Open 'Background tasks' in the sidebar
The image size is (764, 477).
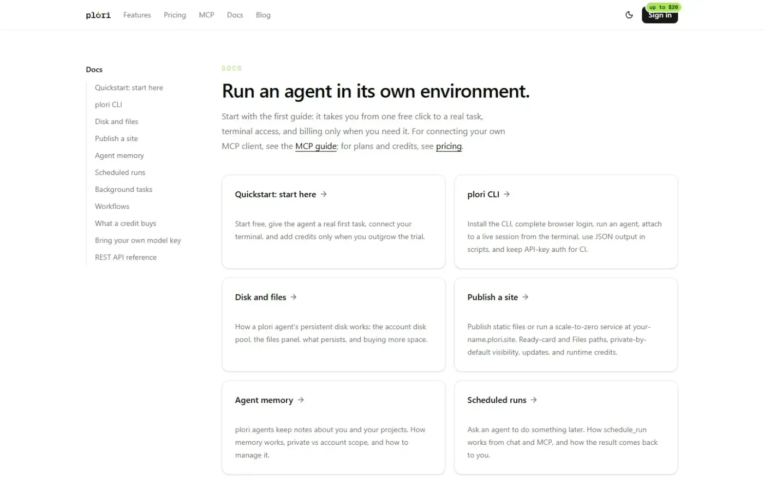pos(123,189)
